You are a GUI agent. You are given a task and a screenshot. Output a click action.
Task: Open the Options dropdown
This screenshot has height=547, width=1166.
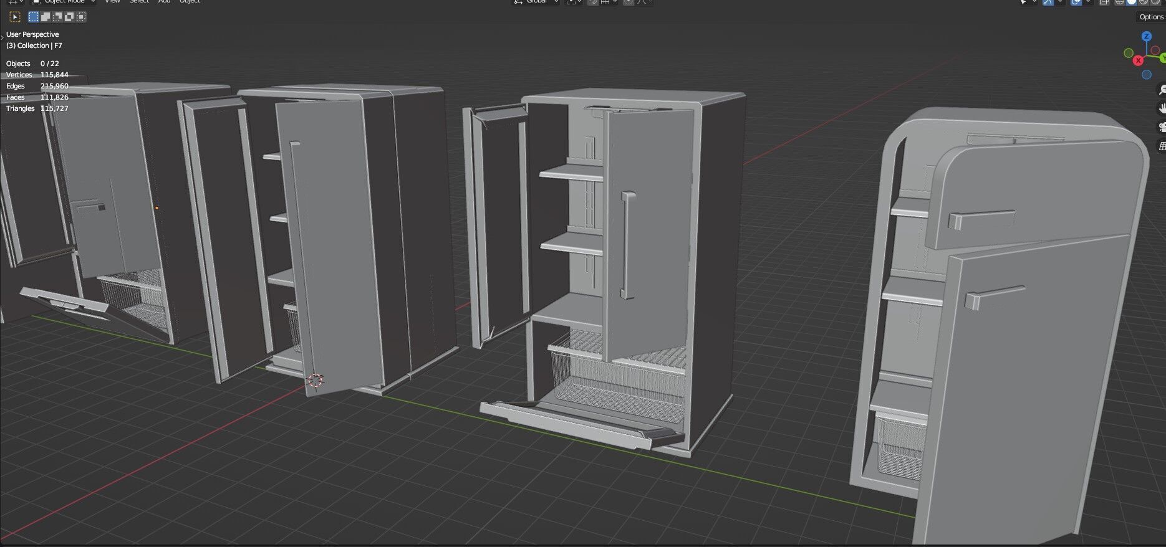coord(1151,17)
